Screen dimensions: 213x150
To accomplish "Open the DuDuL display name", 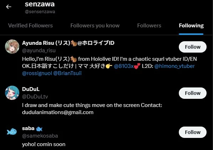I will [x=31, y=89].
